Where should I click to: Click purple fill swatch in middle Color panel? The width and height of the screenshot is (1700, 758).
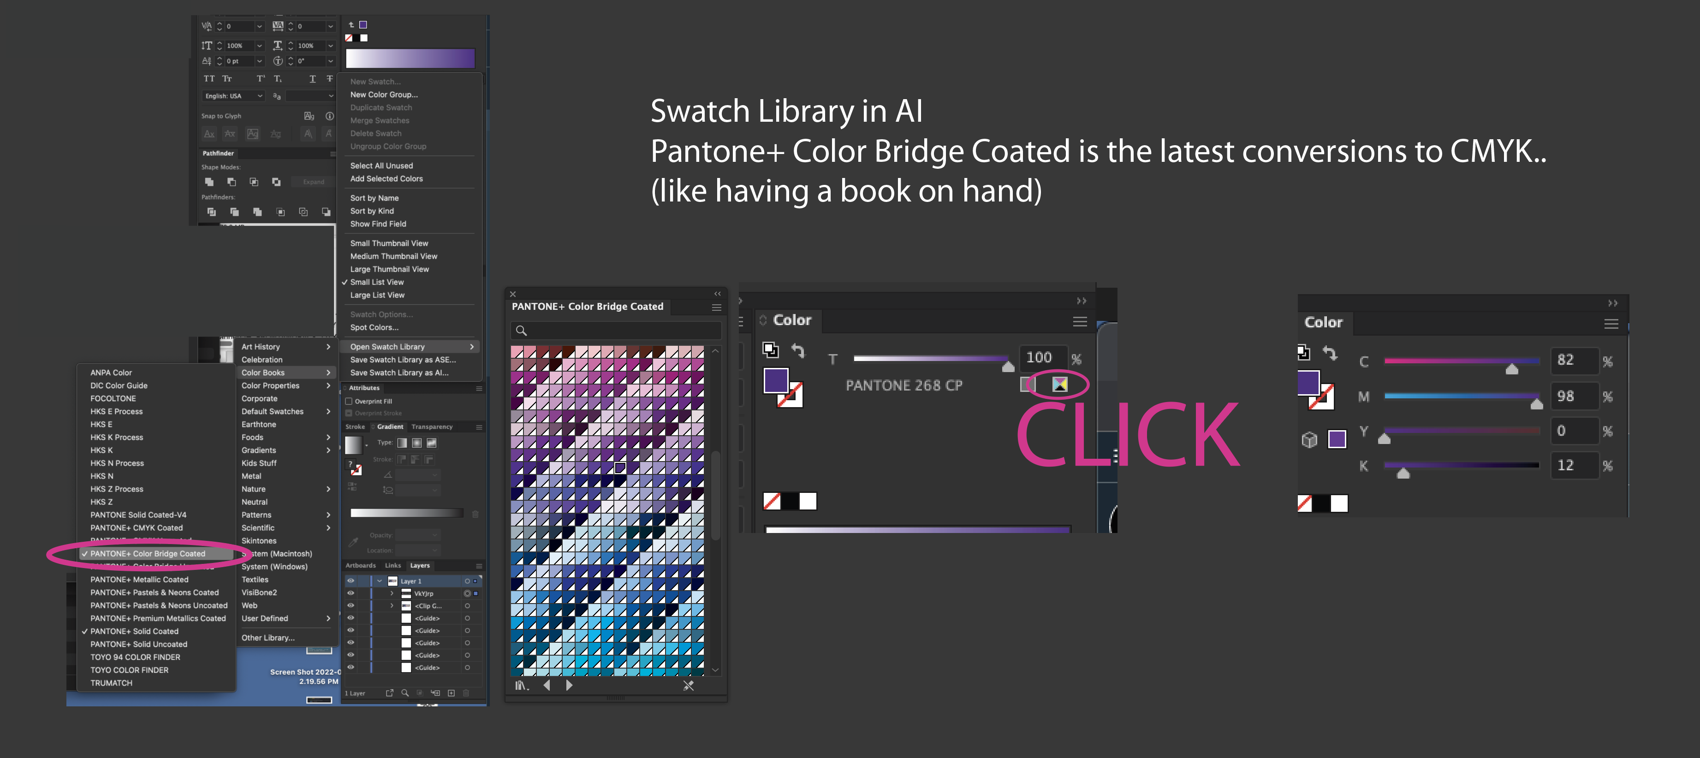pyautogui.click(x=775, y=381)
